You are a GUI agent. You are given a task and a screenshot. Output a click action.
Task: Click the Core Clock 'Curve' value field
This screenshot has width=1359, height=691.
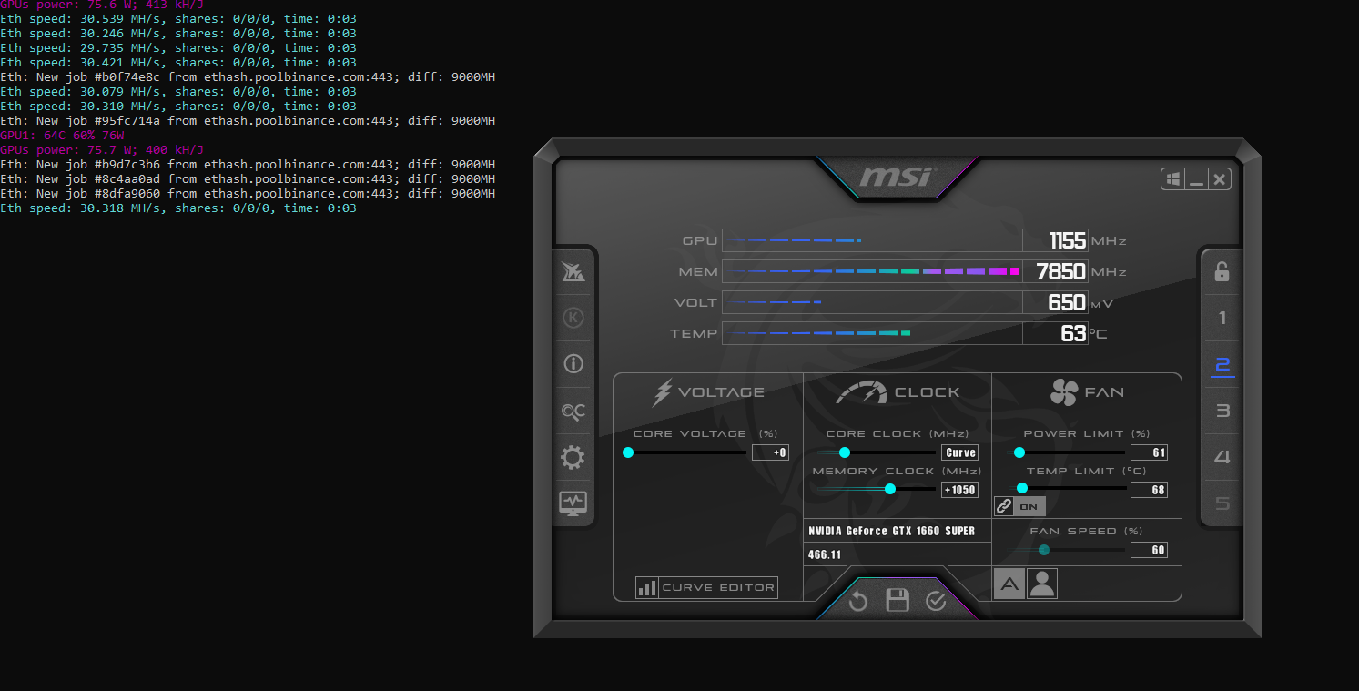[x=960, y=452]
